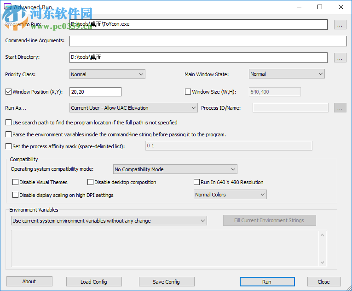The height and width of the screenshot is (291, 352).
Task: Open the OS compatibility mode dropdown
Action: pos(175,169)
